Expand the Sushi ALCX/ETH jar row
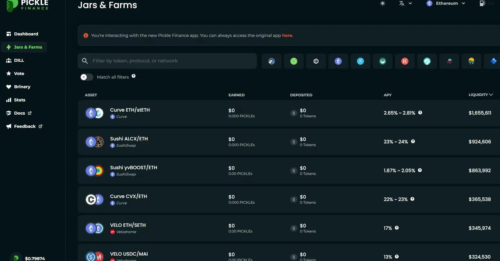 tap(288, 142)
